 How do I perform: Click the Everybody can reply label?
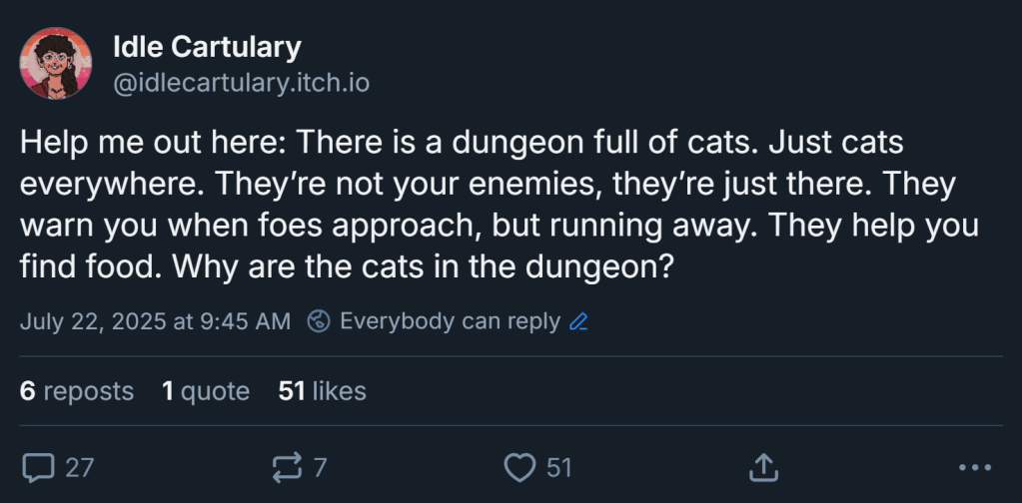click(x=450, y=322)
